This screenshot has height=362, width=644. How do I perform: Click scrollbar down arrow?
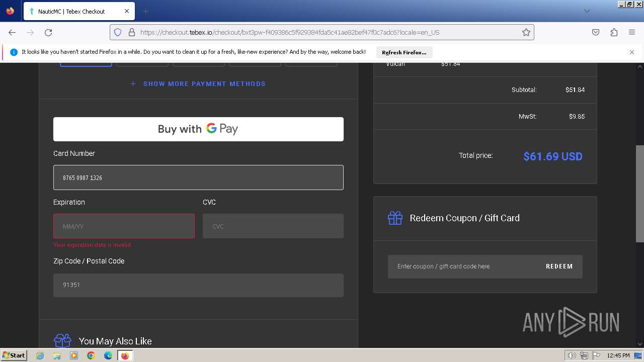point(639,344)
